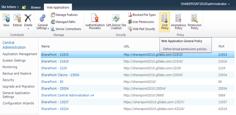Select the SharePoint - 80 web application
Image resolution: width=236 pixels, height=115 pixels.
[52, 82]
